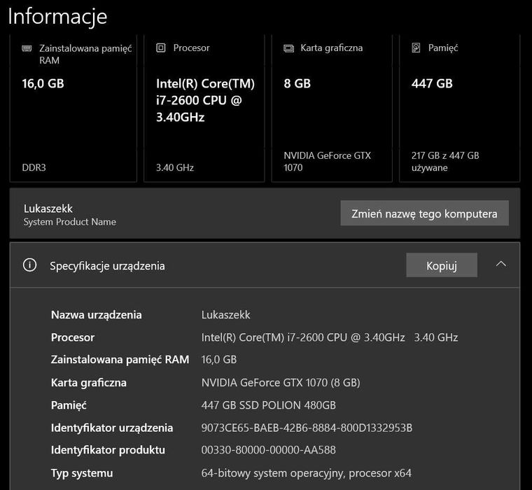Click the Pamięć storage drive icon

coord(416,48)
